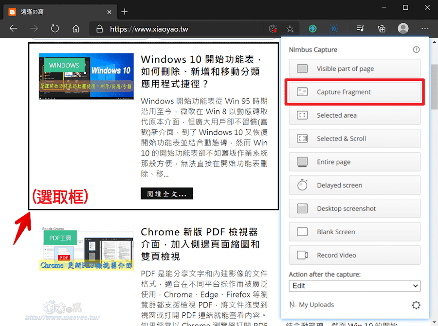Choose Desktop screenshot option
Screen dimensions: 438x326
click(354, 208)
